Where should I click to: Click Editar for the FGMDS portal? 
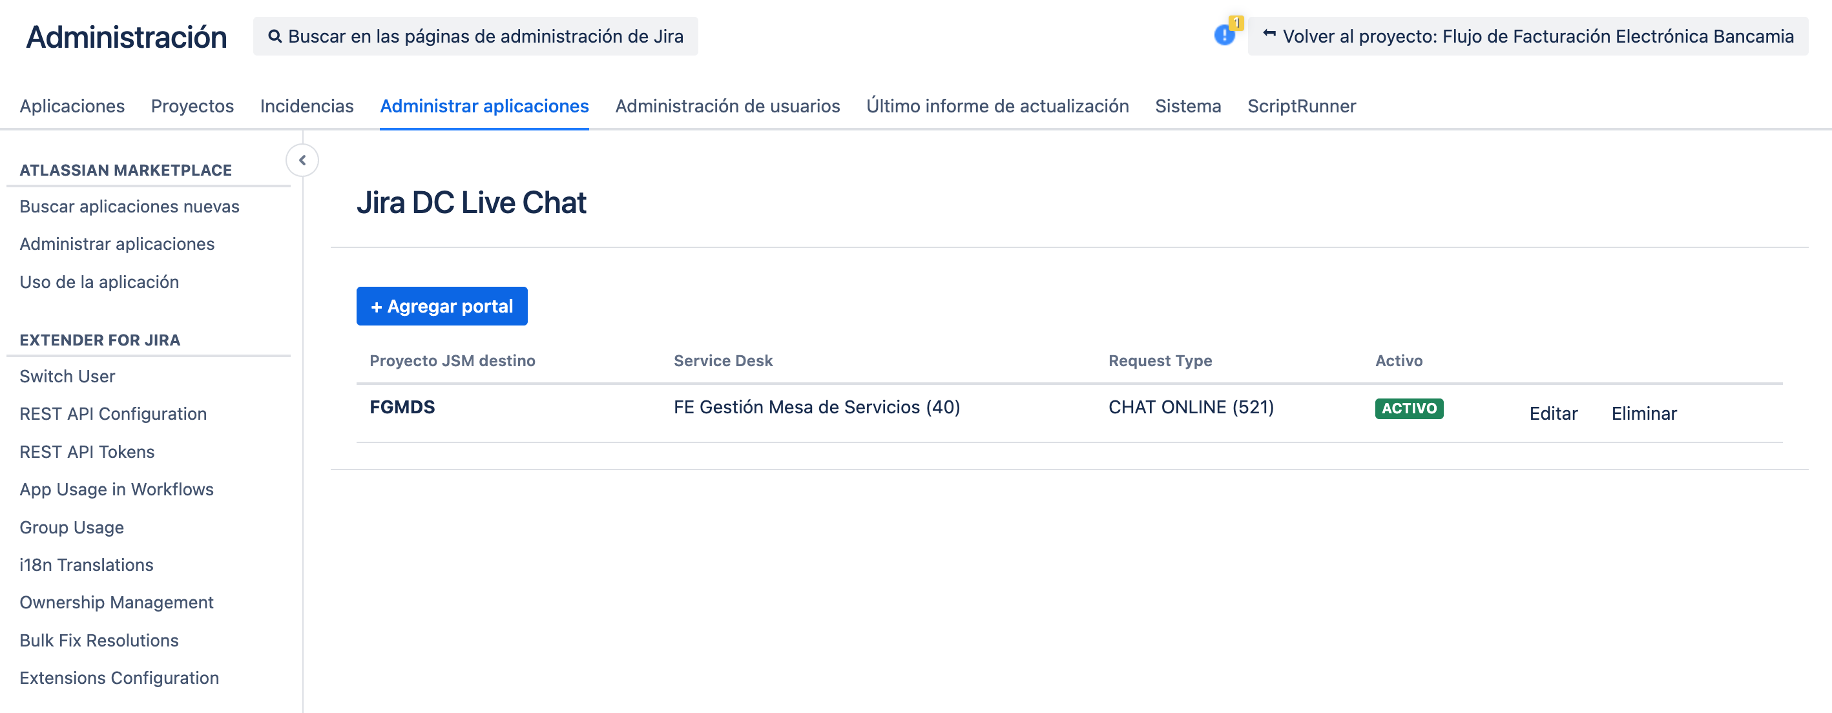[x=1553, y=413]
